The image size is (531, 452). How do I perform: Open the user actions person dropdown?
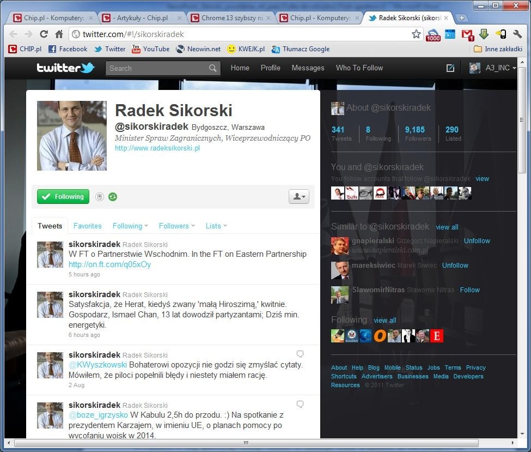298,197
